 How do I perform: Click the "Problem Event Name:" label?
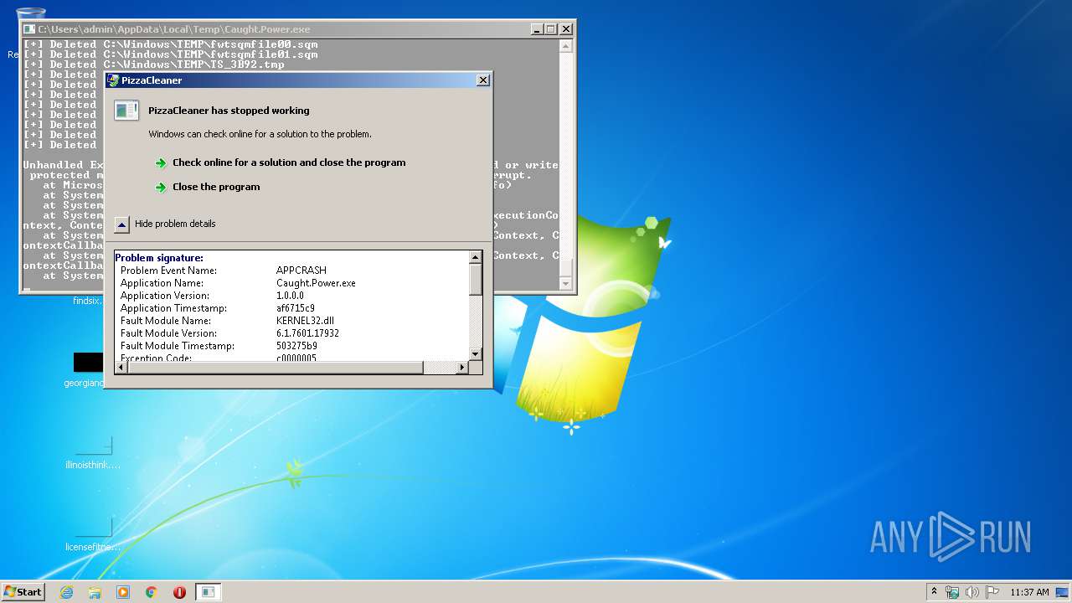[168, 271]
